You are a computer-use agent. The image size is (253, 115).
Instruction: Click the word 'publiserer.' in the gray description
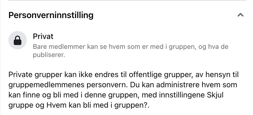pos(49,55)
